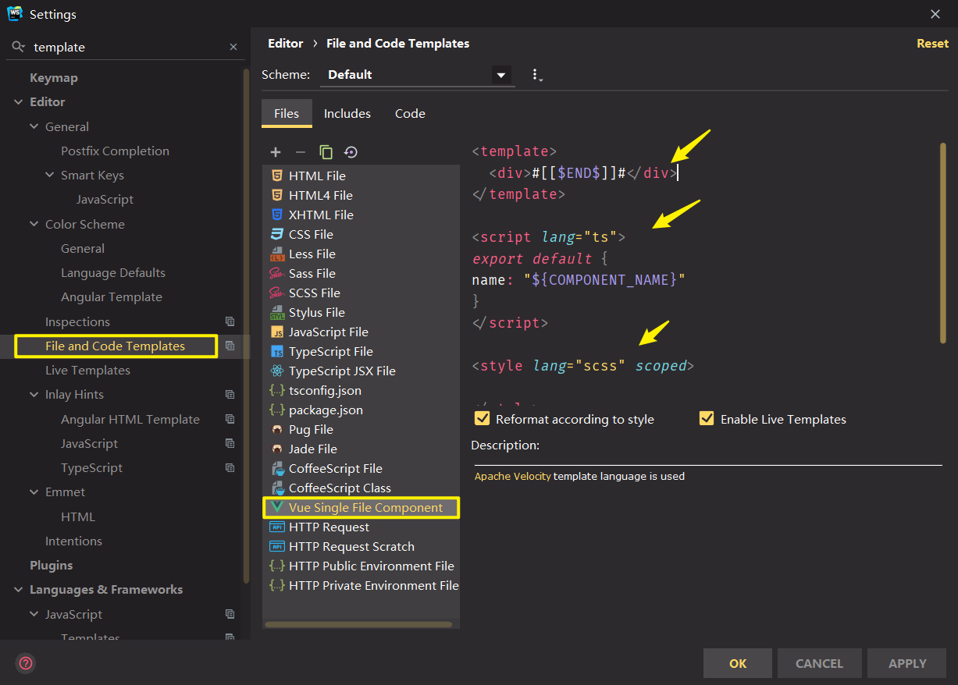Collapse the Color Scheme node
Image resolution: width=958 pixels, height=685 pixels.
(34, 224)
